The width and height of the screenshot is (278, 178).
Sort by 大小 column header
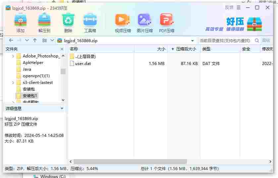(151, 49)
